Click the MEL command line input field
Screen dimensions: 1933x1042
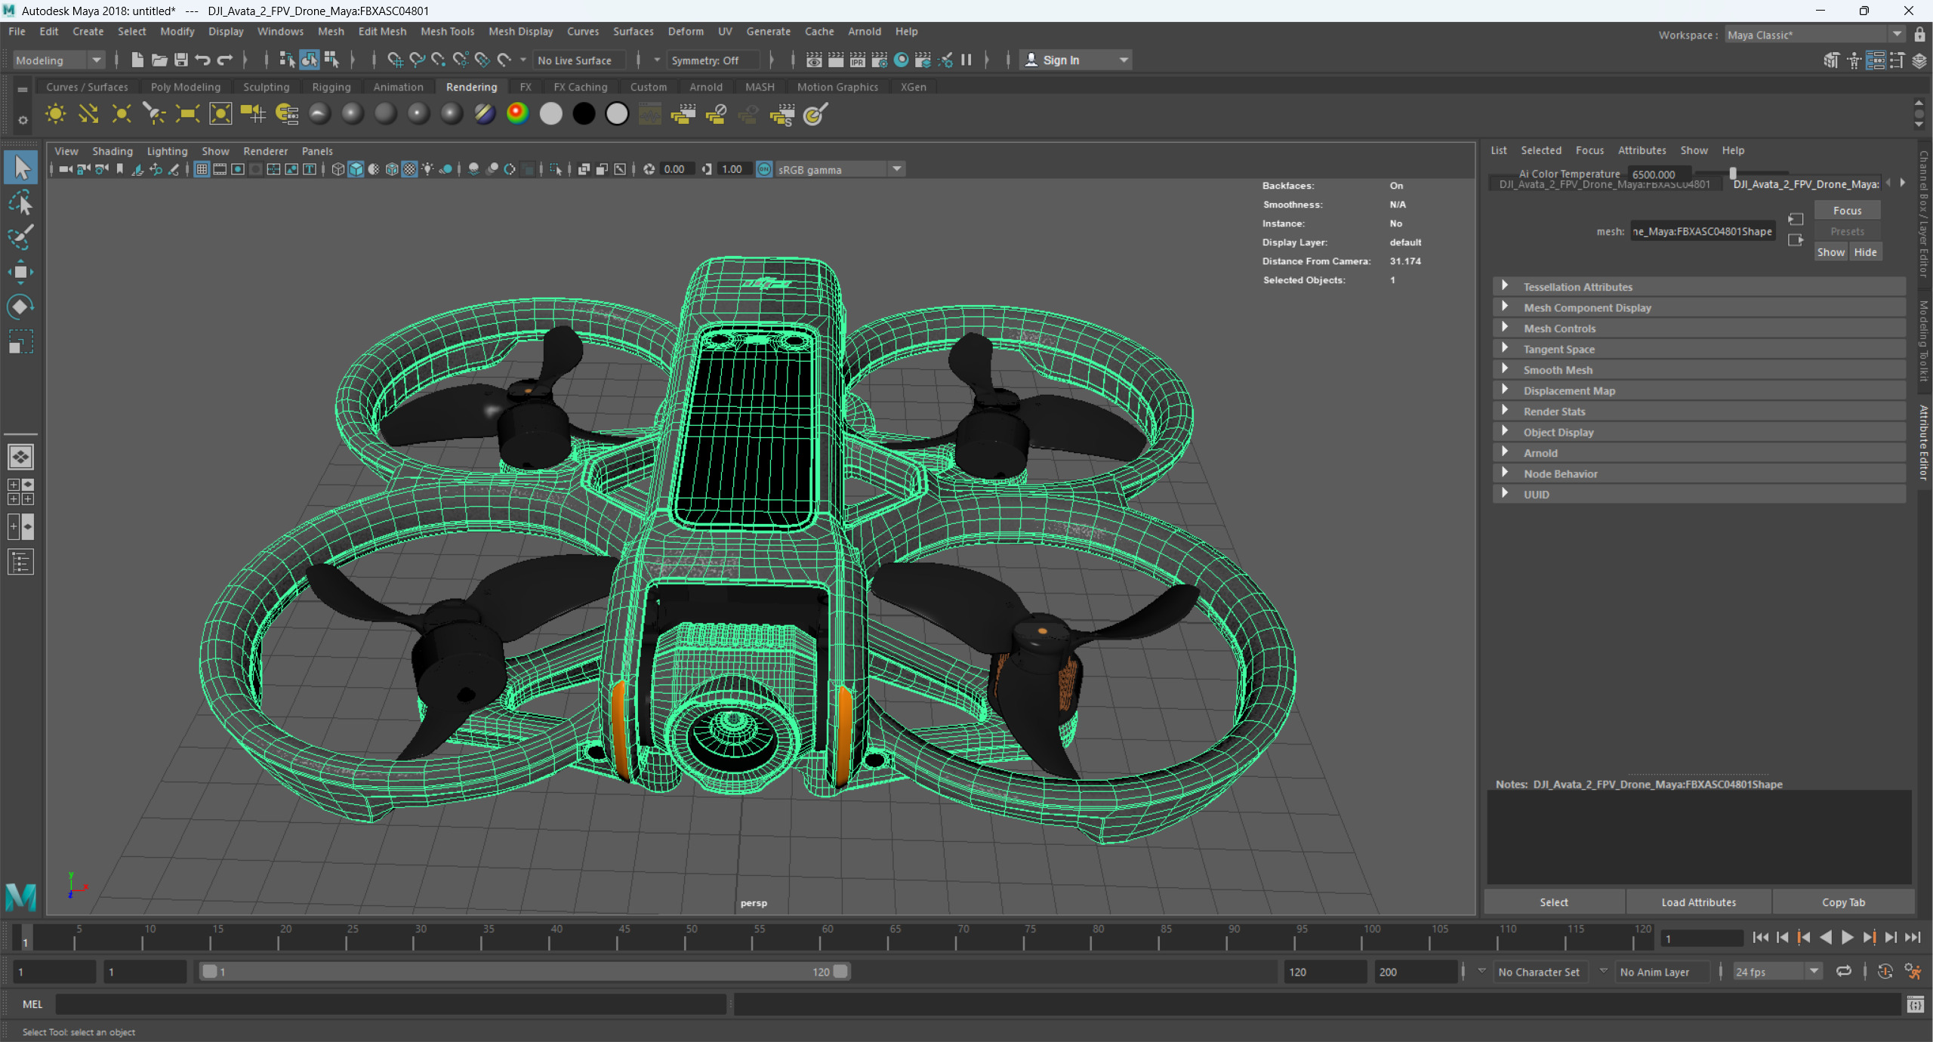[390, 1004]
